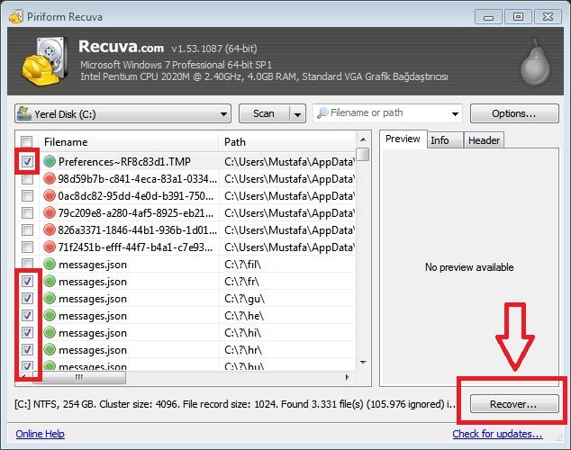
Task: Click the path C:\?\hr\ cell
Action: (x=243, y=349)
